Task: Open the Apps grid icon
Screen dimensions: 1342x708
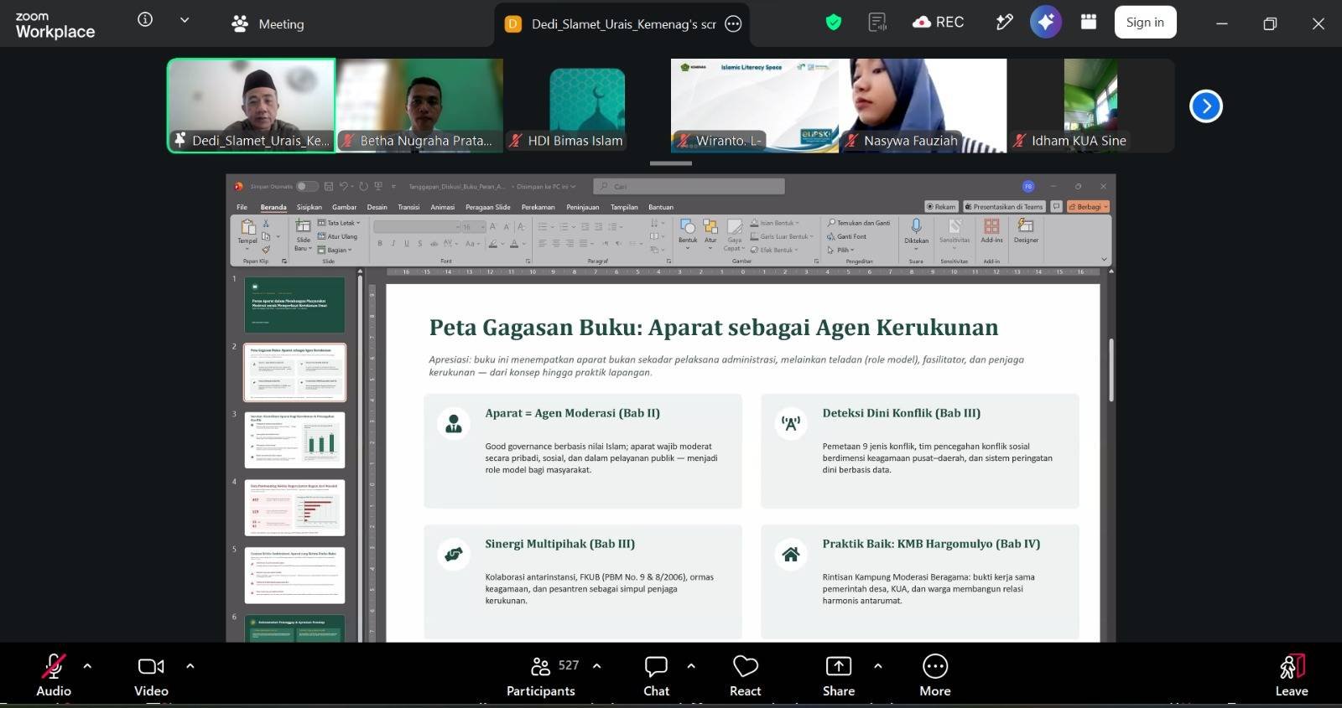Action: (x=1089, y=23)
